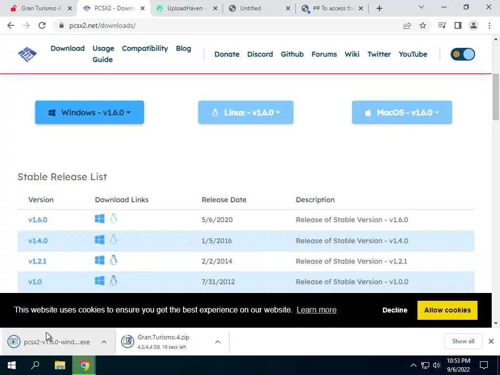Open v1.2.1 version link

click(x=37, y=261)
